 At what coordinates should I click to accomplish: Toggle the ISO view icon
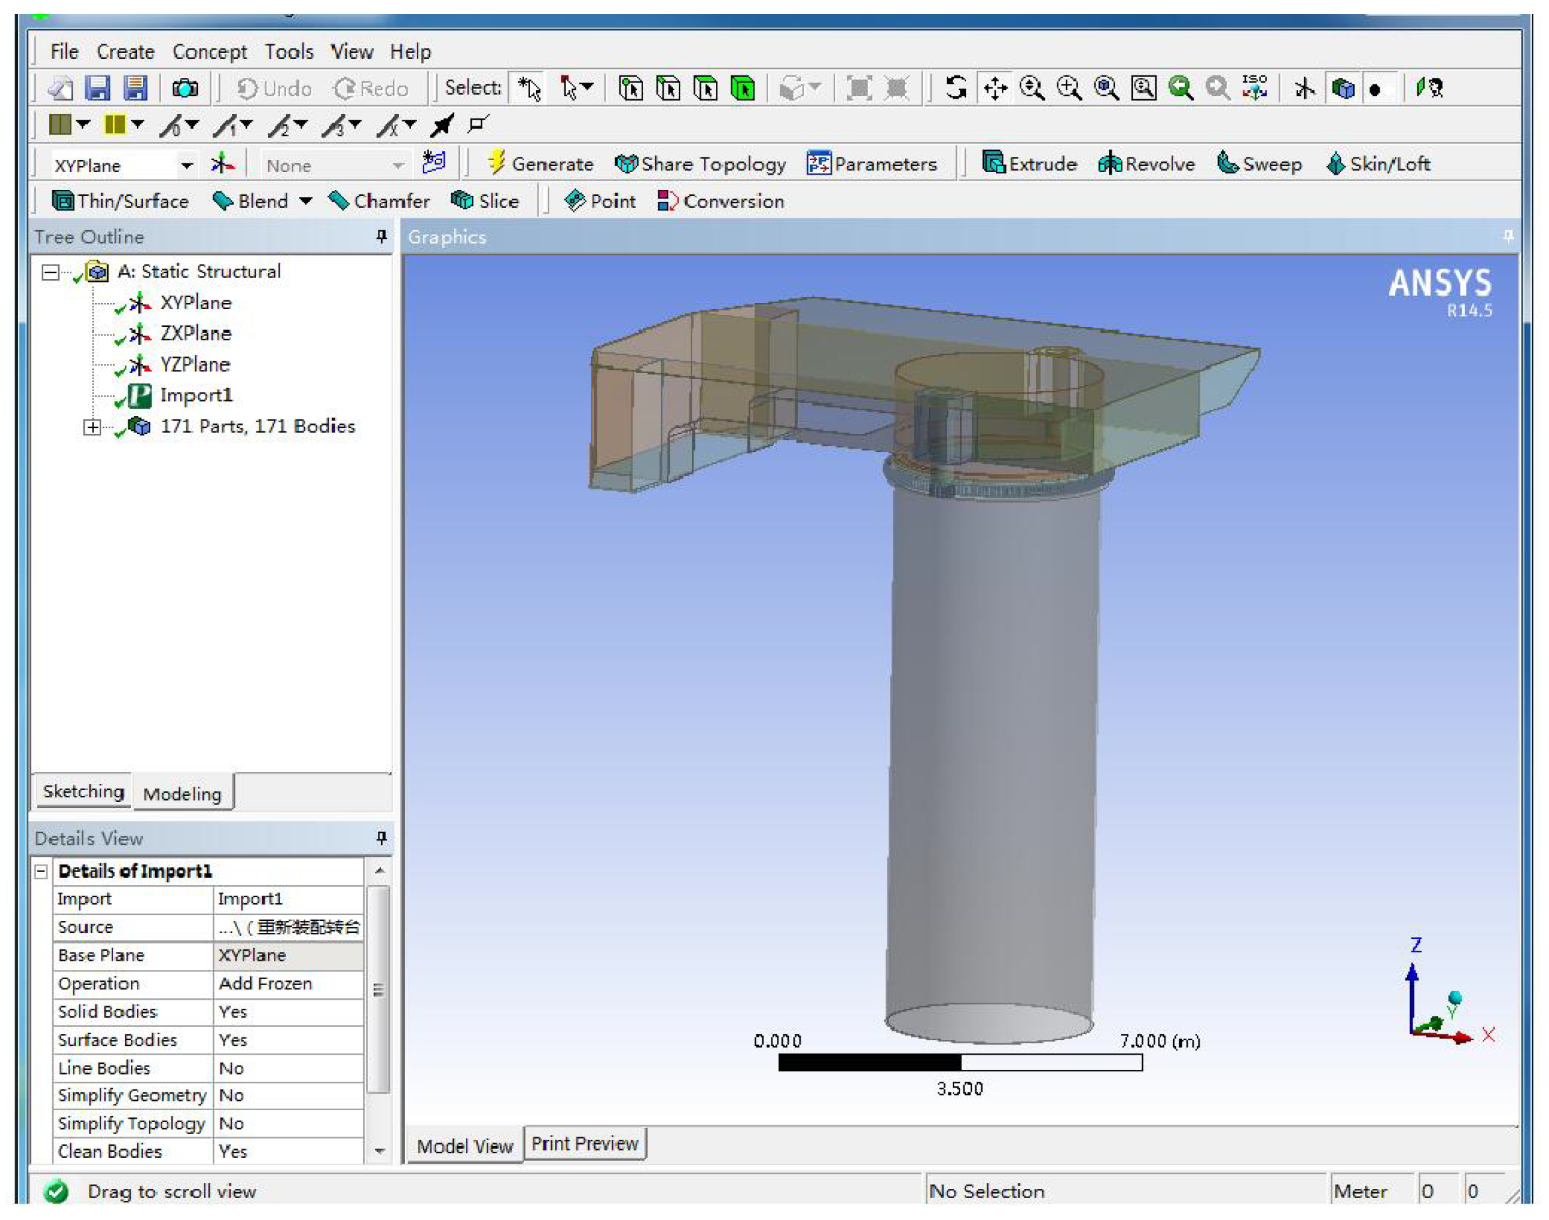click(x=1255, y=88)
